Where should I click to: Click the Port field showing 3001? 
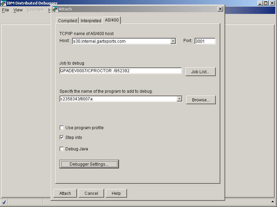point(205,41)
